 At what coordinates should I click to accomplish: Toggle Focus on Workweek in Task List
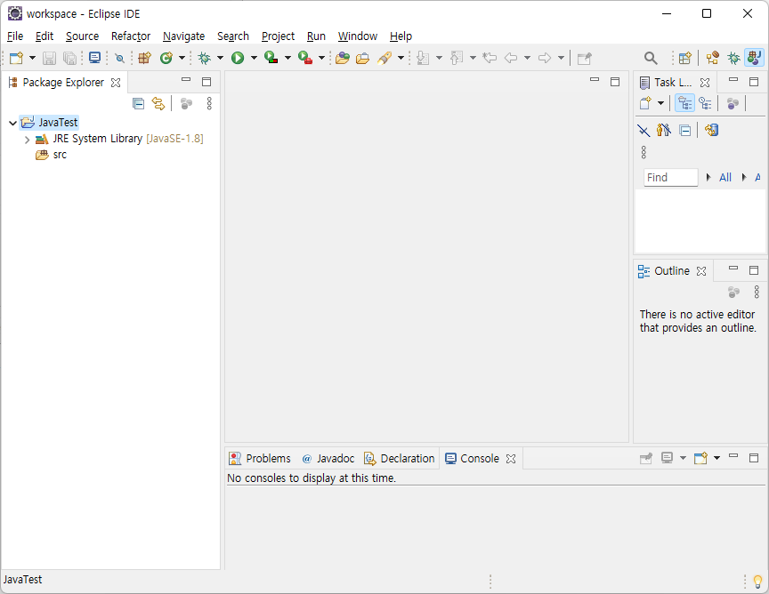[733, 103]
